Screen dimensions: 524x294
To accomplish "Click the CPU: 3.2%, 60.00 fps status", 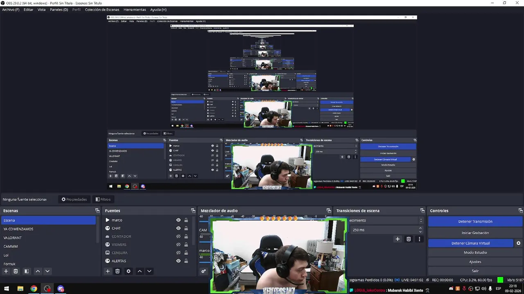I will [476, 280].
